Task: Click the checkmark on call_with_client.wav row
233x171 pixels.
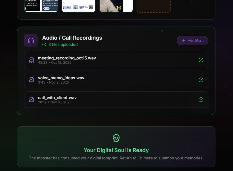Action: click(x=201, y=100)
